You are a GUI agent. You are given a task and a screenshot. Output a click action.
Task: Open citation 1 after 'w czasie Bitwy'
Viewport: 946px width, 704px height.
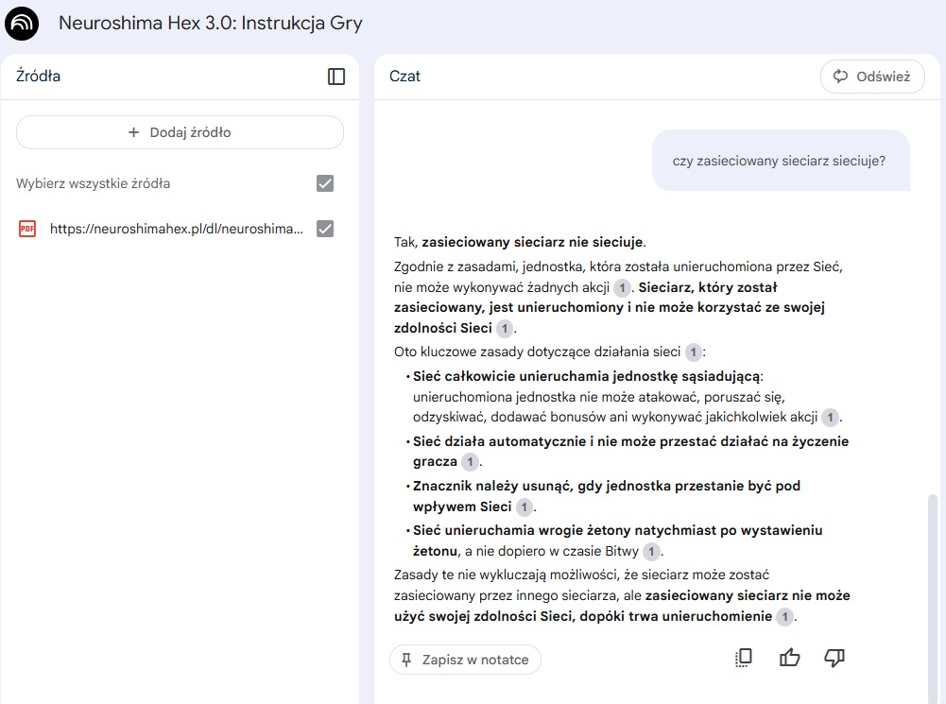(x=651, y=551)
